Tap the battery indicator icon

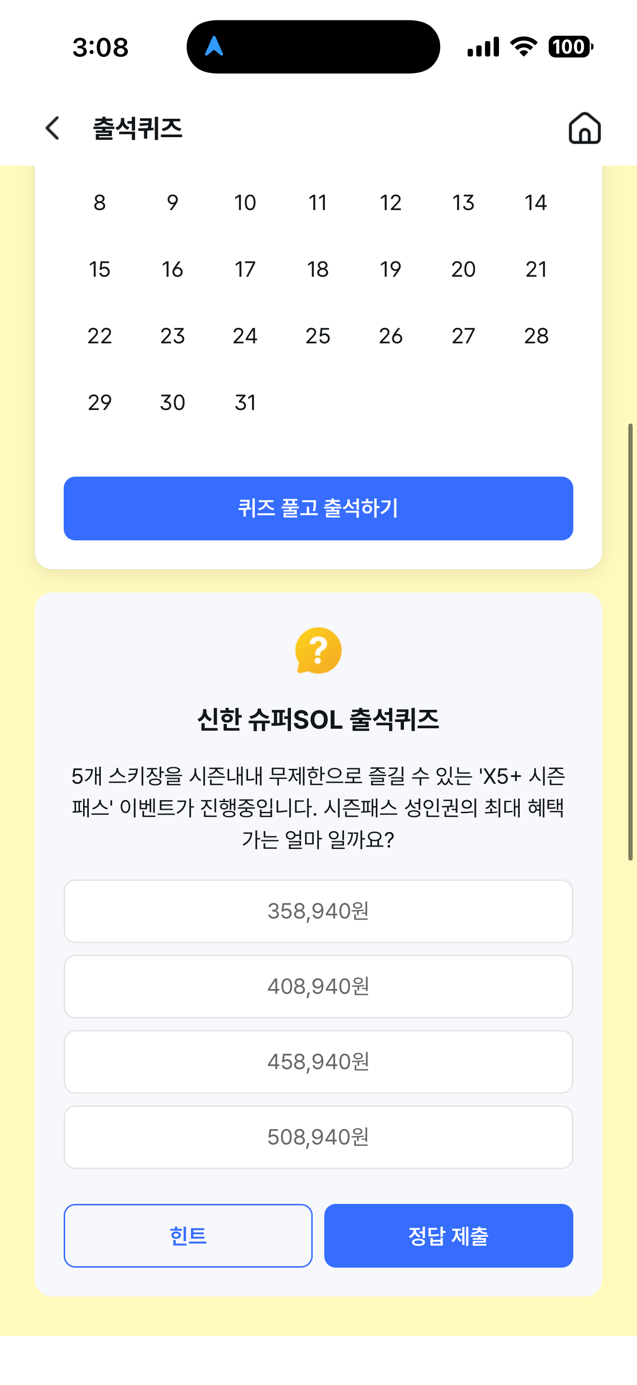[570, 47]
